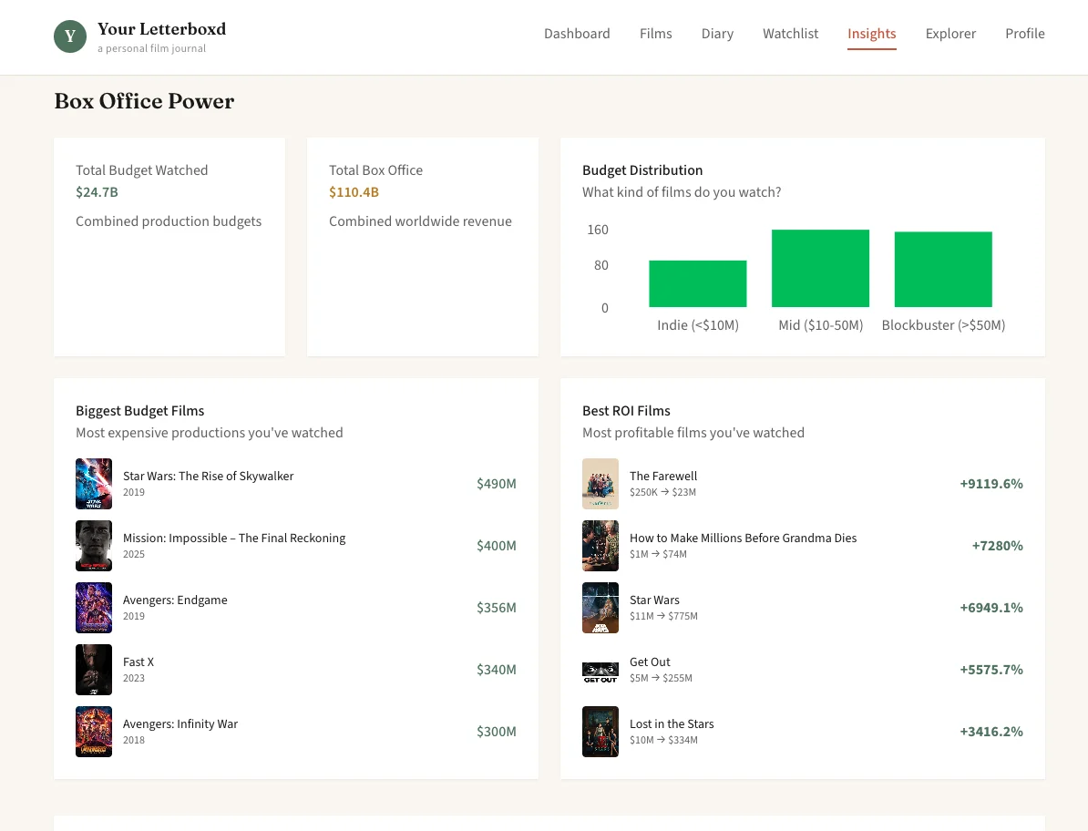
Task: Select the Mid ($10-50M) bar
Action: pyautogui.click(x=820, y=268)
